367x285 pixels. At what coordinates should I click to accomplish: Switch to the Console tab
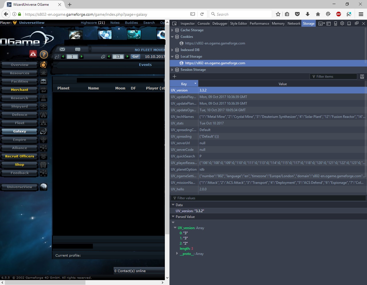[204, 24]
